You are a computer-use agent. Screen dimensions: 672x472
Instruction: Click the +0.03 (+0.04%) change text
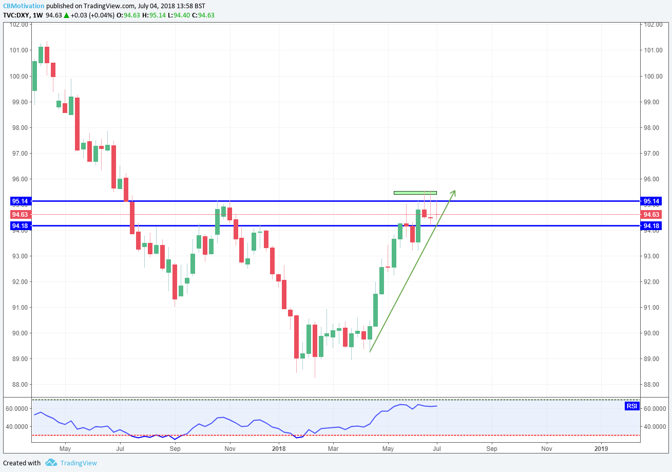pos(93,15)
